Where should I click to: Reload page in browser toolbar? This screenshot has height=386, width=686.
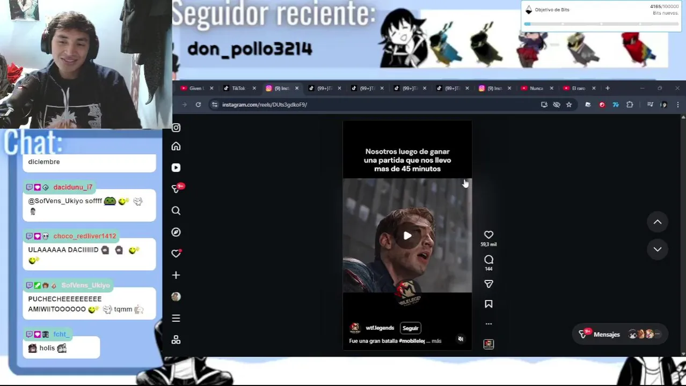(198, 105)
